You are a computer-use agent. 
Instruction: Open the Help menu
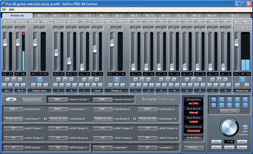pos(11,9)
